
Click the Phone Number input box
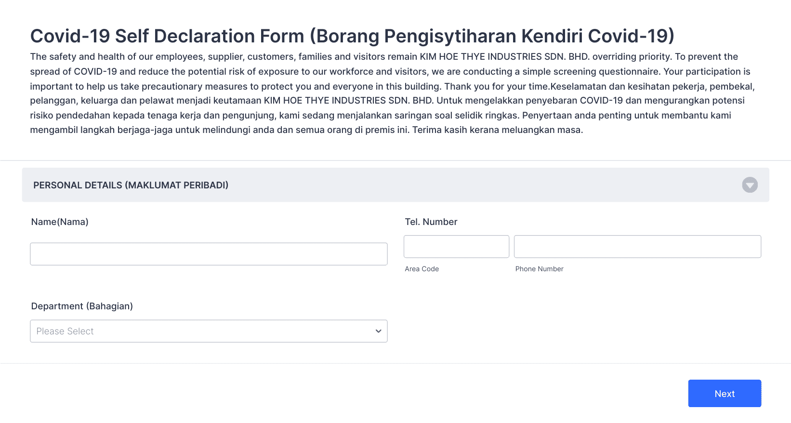pyautogui.click(x=637, y=247)
